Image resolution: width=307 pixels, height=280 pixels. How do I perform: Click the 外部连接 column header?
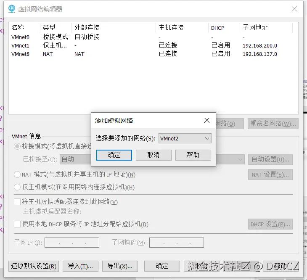[x=114, y=27]
